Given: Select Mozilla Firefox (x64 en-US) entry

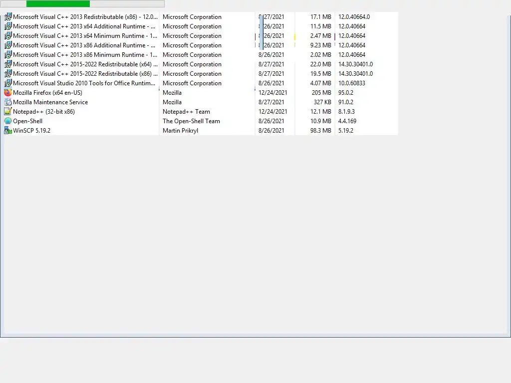Looking at the screenshot, I should pyautogui.click(x=47, y=92).
